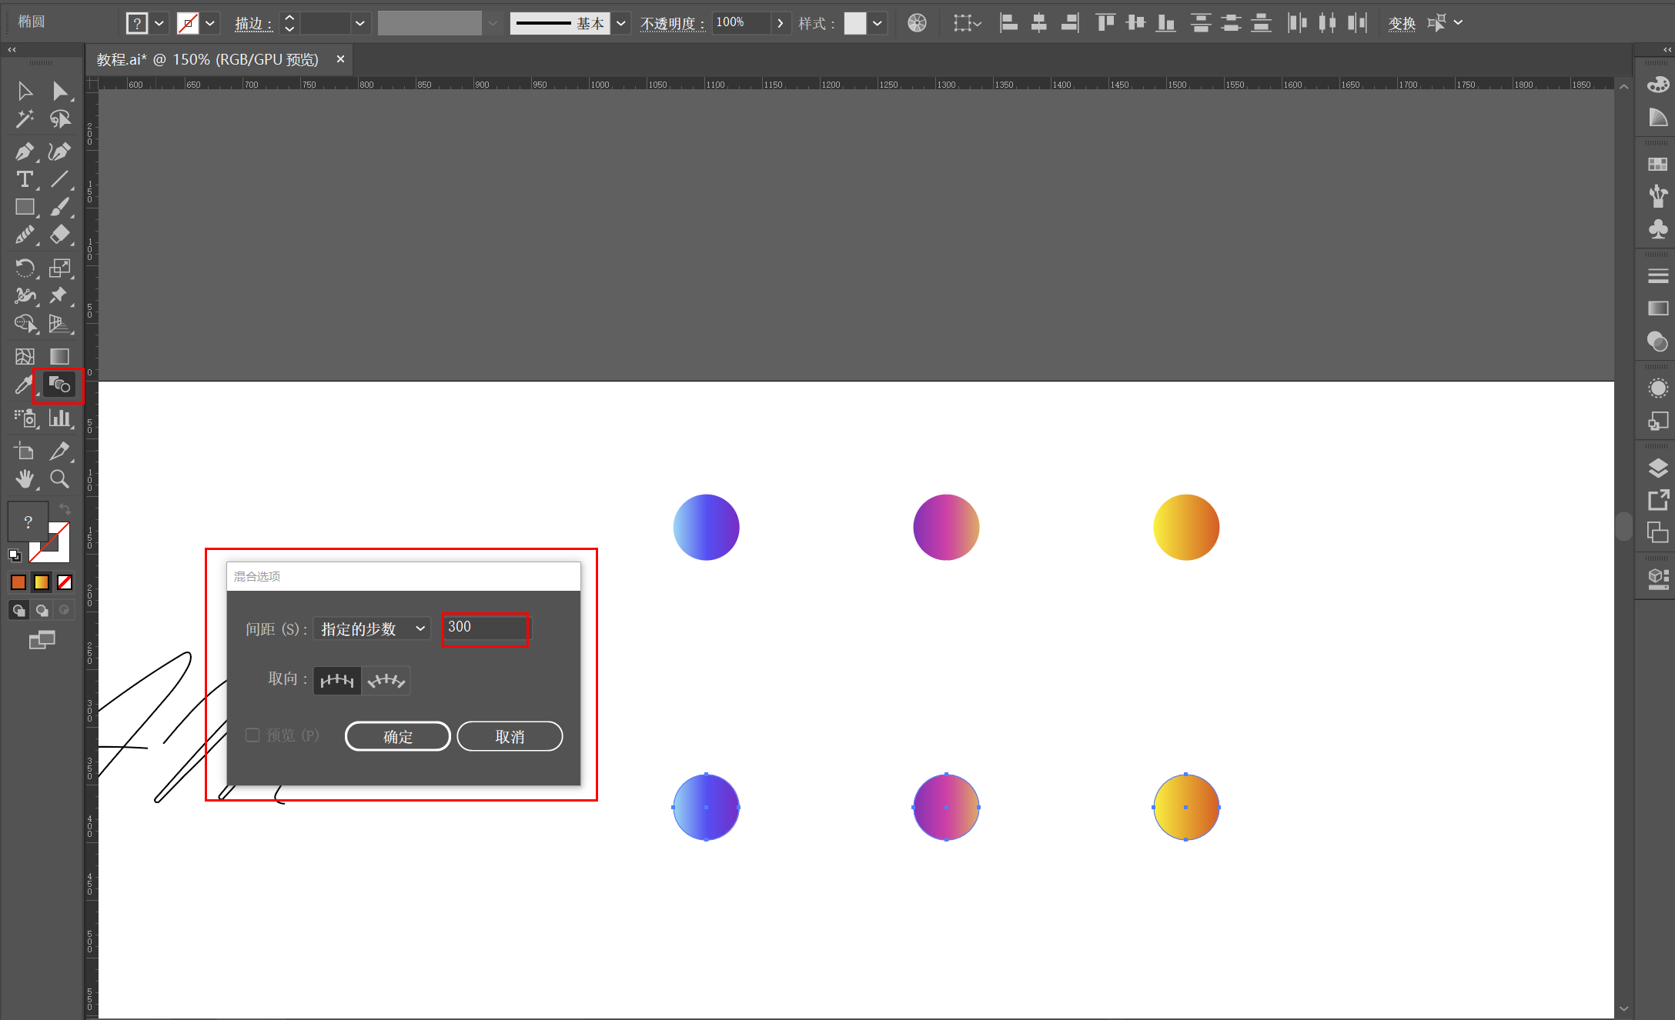1675x1020 pixels.
Task: Expand the stroke weight dropdown arrow
Action: [359, 23]
